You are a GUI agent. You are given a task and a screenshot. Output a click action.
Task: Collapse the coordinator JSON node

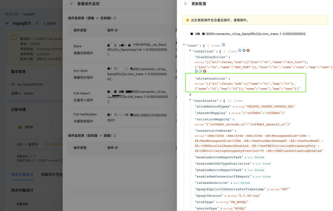point(190,100)
